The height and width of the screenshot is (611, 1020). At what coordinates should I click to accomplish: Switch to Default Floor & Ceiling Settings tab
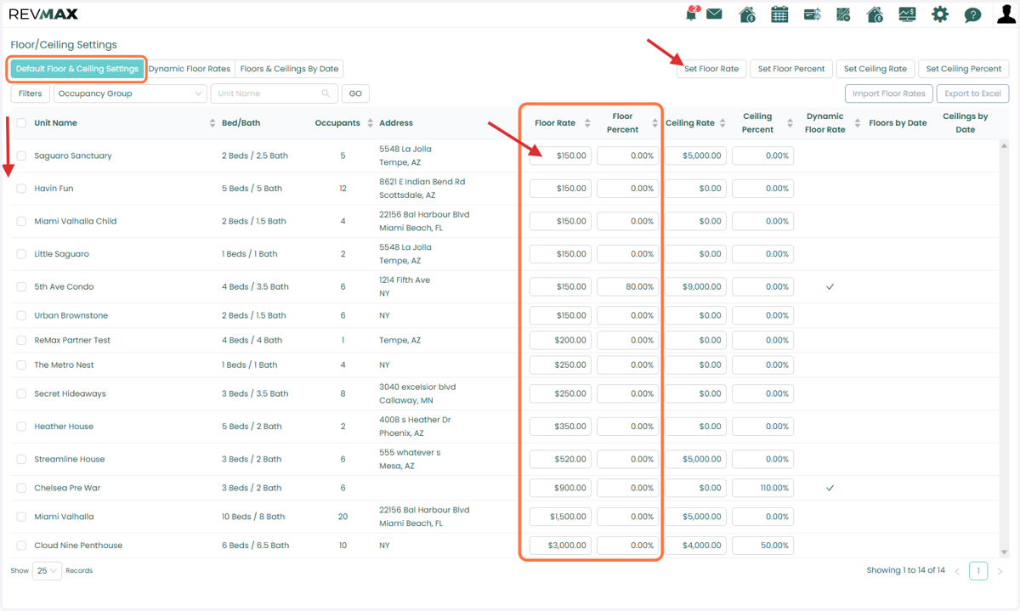(77, 69)
